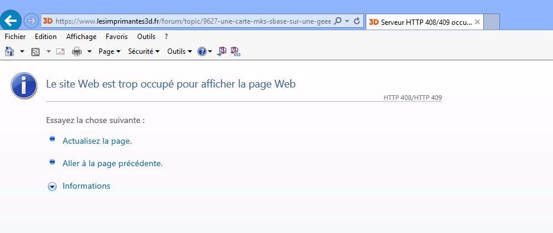Open the Sécurité dropdown
The image size is (553, 233).
click(144, 51)
